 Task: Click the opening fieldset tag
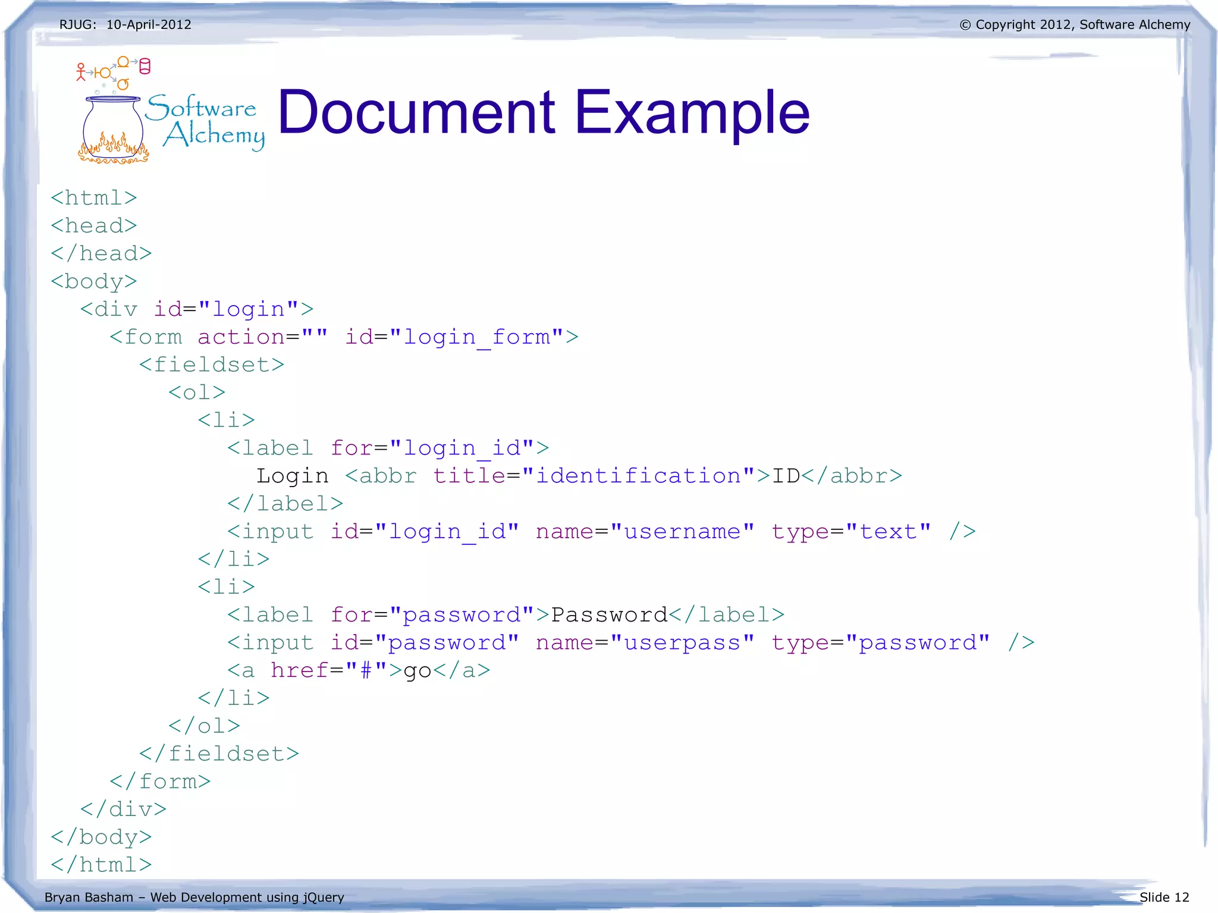coord(212,365)
